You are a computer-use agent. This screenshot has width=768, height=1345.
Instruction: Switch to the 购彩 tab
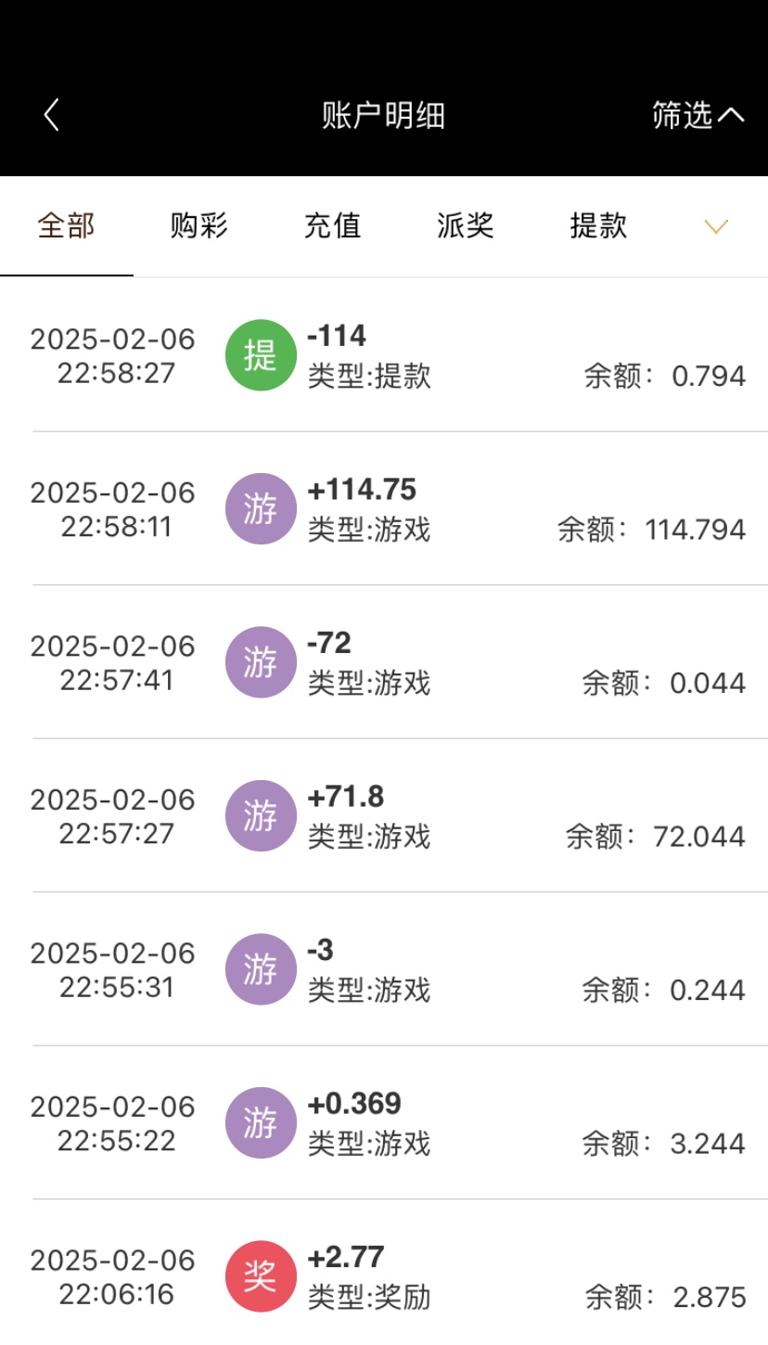[199, 226]
